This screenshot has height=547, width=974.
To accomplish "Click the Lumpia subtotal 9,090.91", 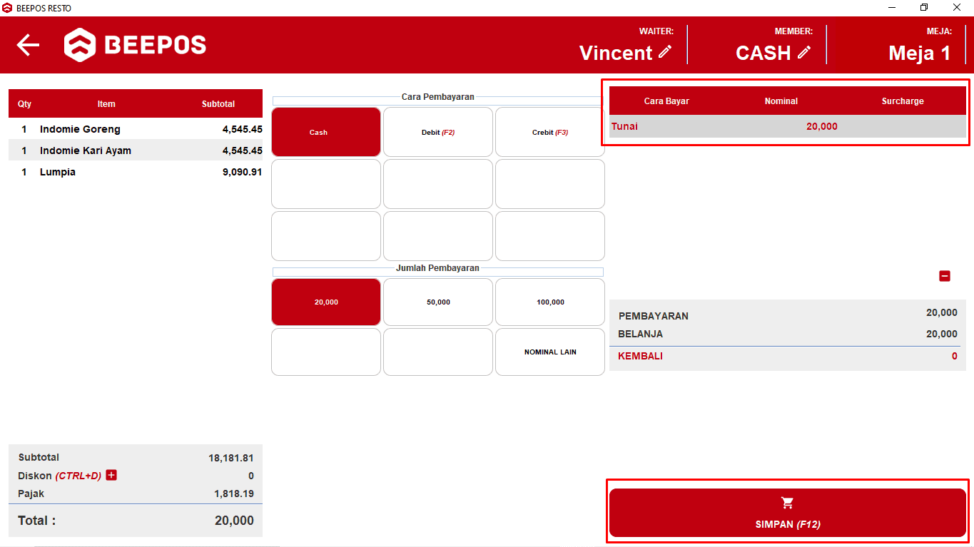I will pos(243,172).
